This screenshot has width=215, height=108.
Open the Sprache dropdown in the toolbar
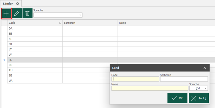click(x=80, y=15)
